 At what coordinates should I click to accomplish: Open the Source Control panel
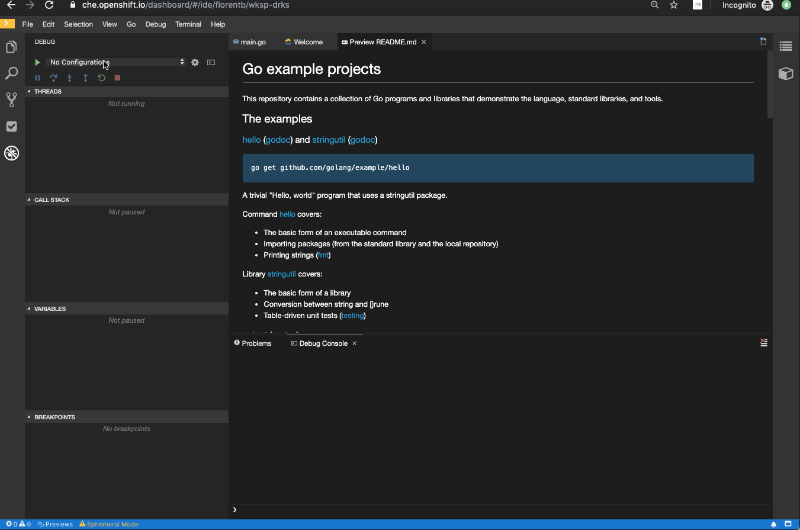(x=11, y=99)
